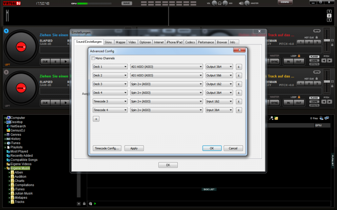337x210 pixels.
Task: Open the Output 5&6 channel dropdown
Action: coord(219,76)
